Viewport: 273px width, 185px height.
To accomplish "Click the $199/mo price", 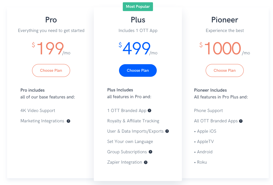I will tap(51, 48).
